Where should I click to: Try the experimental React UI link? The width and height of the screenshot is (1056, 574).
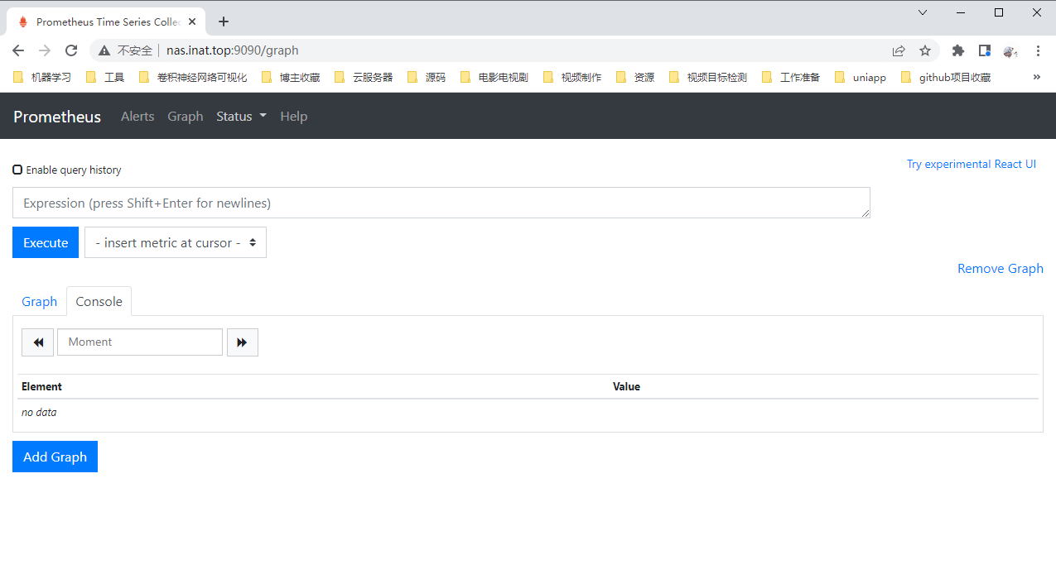972,164
